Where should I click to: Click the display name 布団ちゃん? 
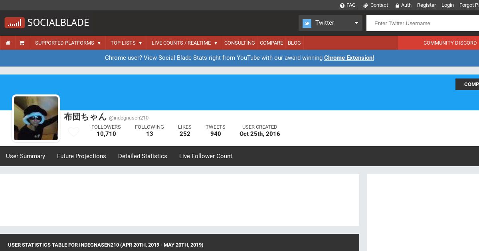[x=85, y=117]
